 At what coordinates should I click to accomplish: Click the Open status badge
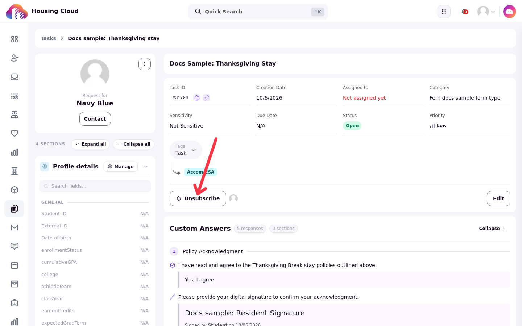[352, 126]
